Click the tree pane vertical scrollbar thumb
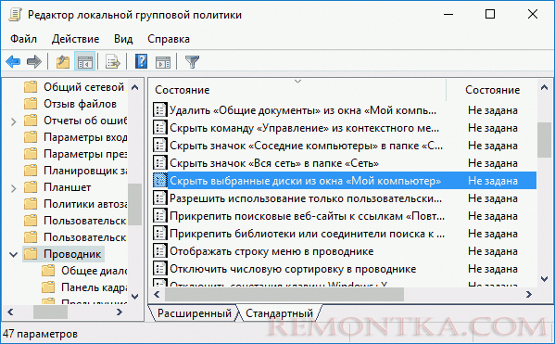The width and height of the screenshot is (555, 344). 134,204
